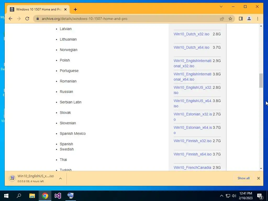The image size is (268, 201).
Task: Open notification center
Action: pyautogui.click(x=260, y=196)
